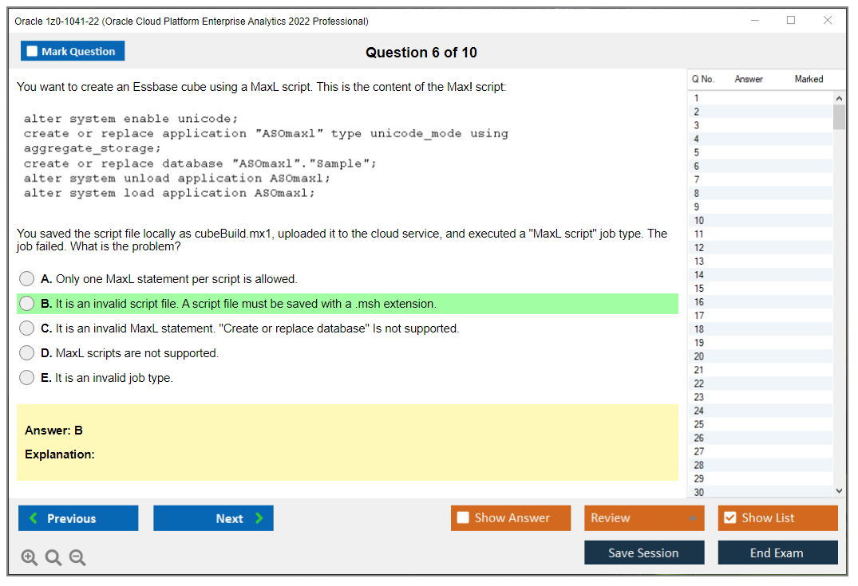This screenshot has width=858, height=586.
Task: Choose option E invalid job type
Action: click(x=27, y=378)
